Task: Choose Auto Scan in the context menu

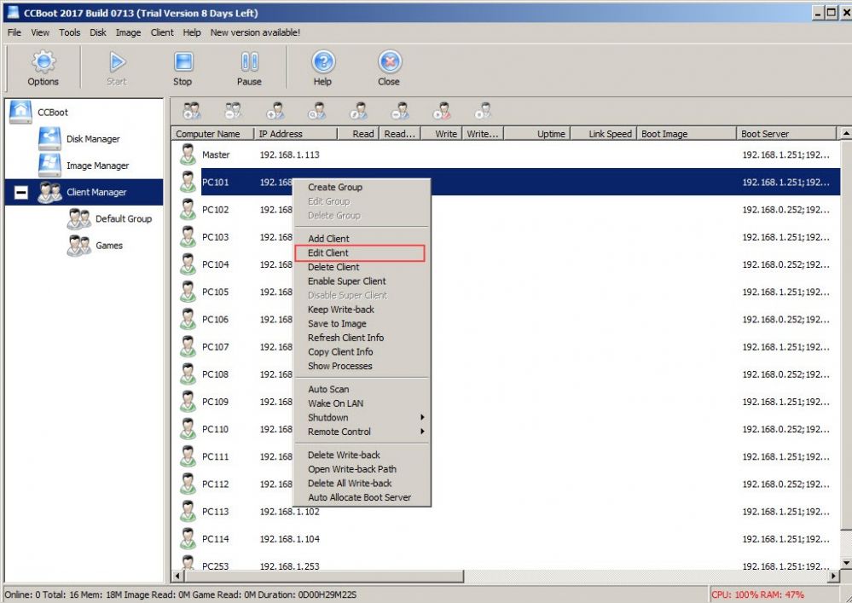Action: (x=362, y=389)
